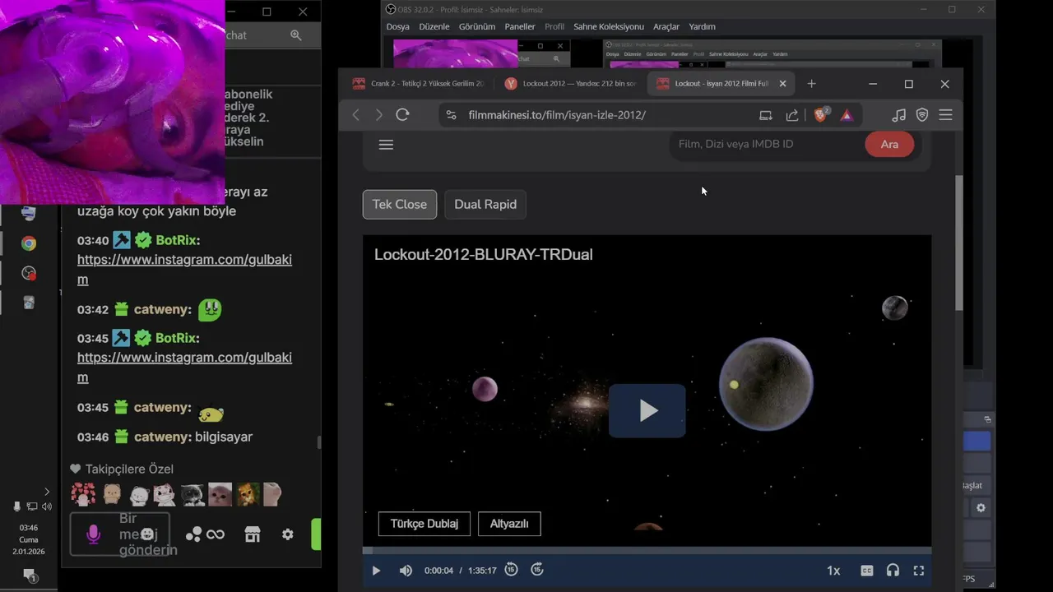The width and height of the screenshot is (1053, 592).
Task: Open Chrome from the taskbar
Action: 28,243
